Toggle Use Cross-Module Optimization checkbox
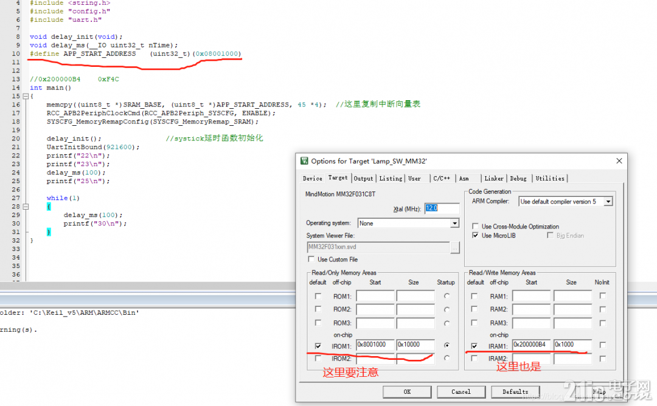Screen dimensions: 657x406 point(475,227)
